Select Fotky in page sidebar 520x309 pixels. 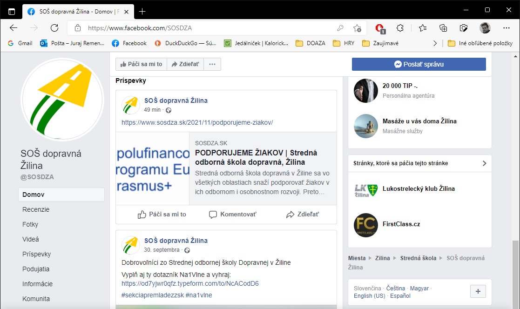click(30, 224)
